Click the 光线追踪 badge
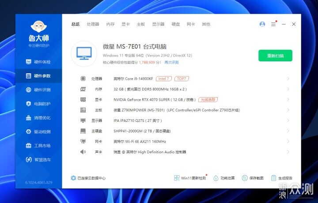 [x=208, y=100]
